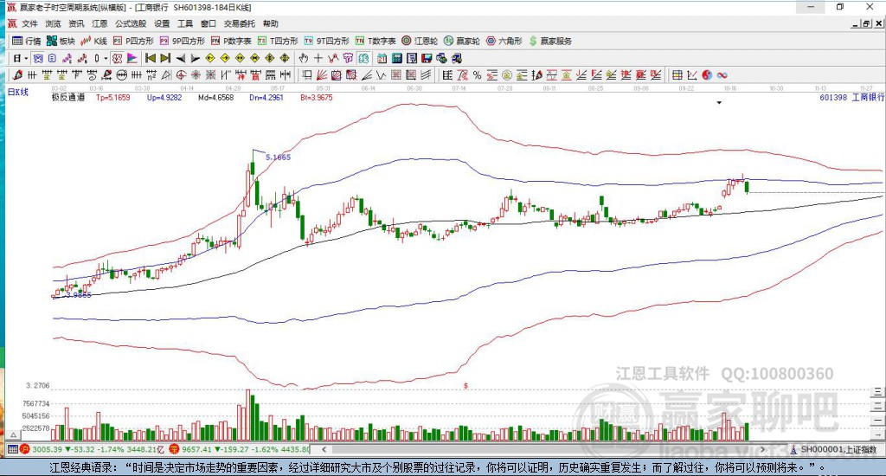Open the 赢家轮 wheel tool
The image size is (886, 476).
tap(462, 41)
